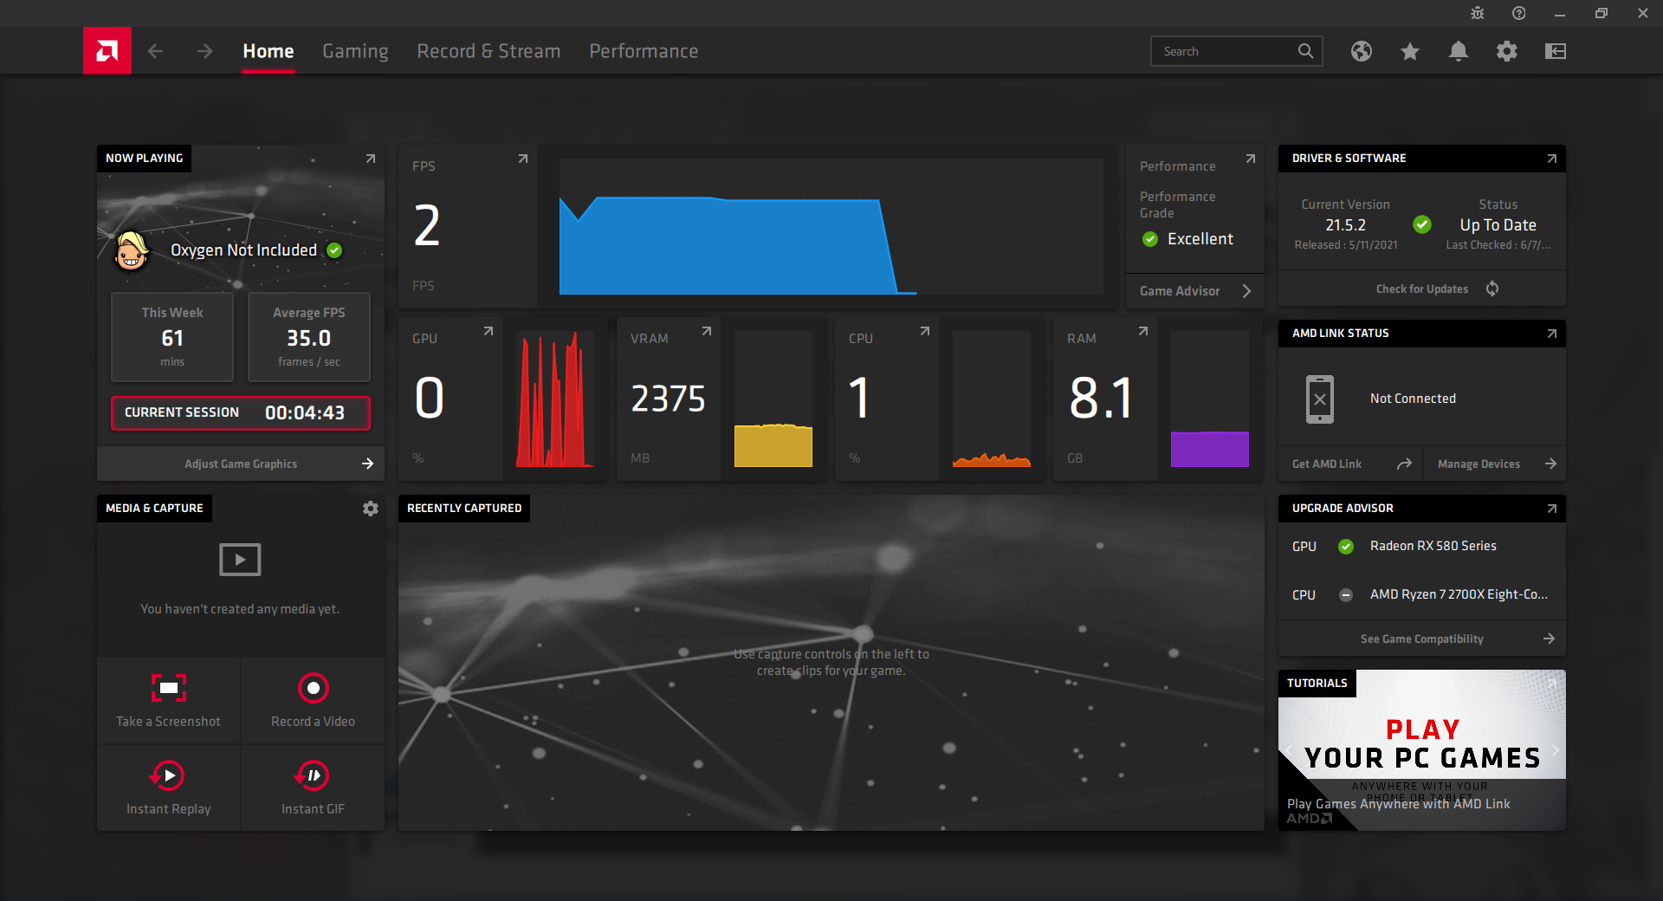
Task: Open notifications bell icon
Action: tap(1458, 51)
